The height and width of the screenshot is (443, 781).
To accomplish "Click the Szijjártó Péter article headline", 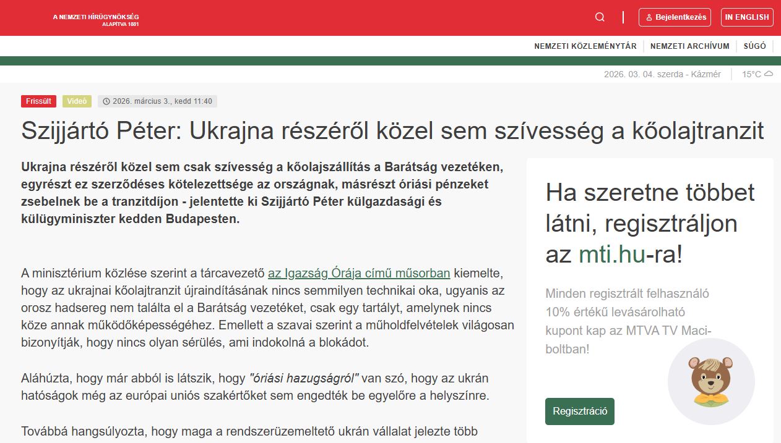I will 392,131.
